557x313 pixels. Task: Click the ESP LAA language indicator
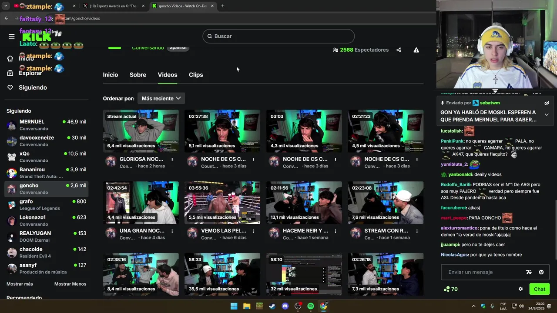(503, 306)
